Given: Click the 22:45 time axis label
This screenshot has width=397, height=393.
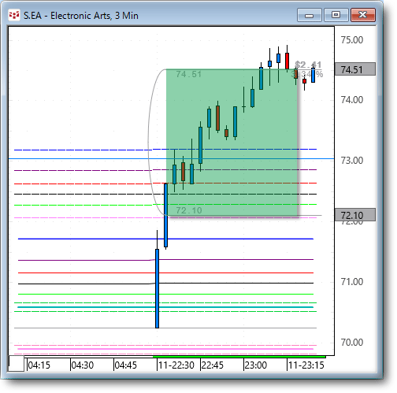Looking at the screenshot, I should (x=212, y=365).
